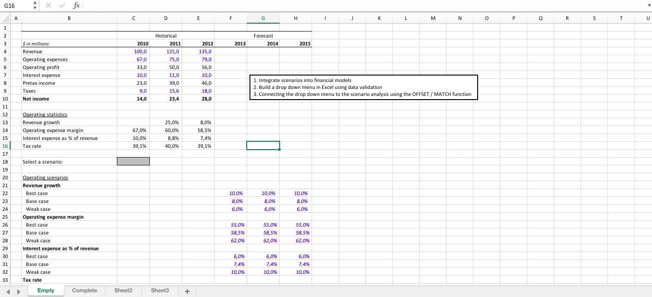Select the active Empty sheet tab
Screen dimensions: 652x297
coord(46,291)
